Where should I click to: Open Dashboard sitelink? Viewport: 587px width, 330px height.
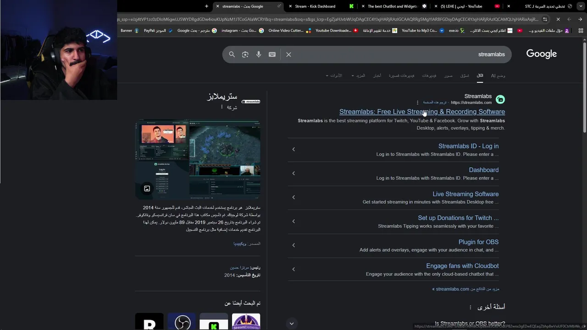(x=483, y=170)
